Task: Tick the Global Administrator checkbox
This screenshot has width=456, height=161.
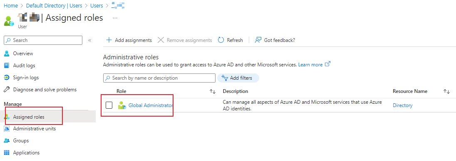Action: [x=109, y=105]
